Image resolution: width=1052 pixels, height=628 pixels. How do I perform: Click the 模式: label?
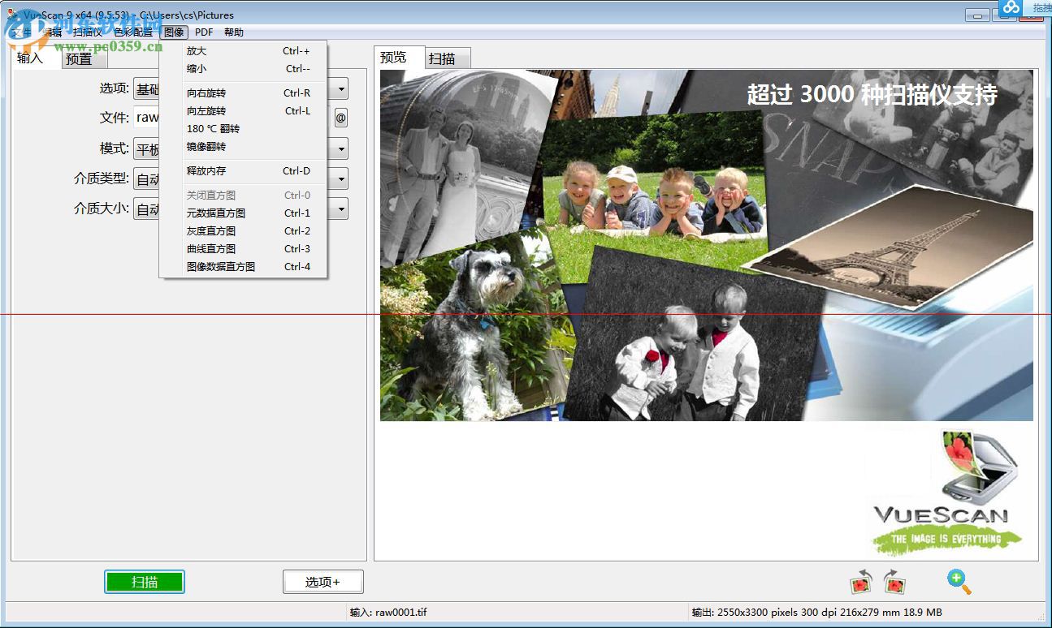click(115, 148)
